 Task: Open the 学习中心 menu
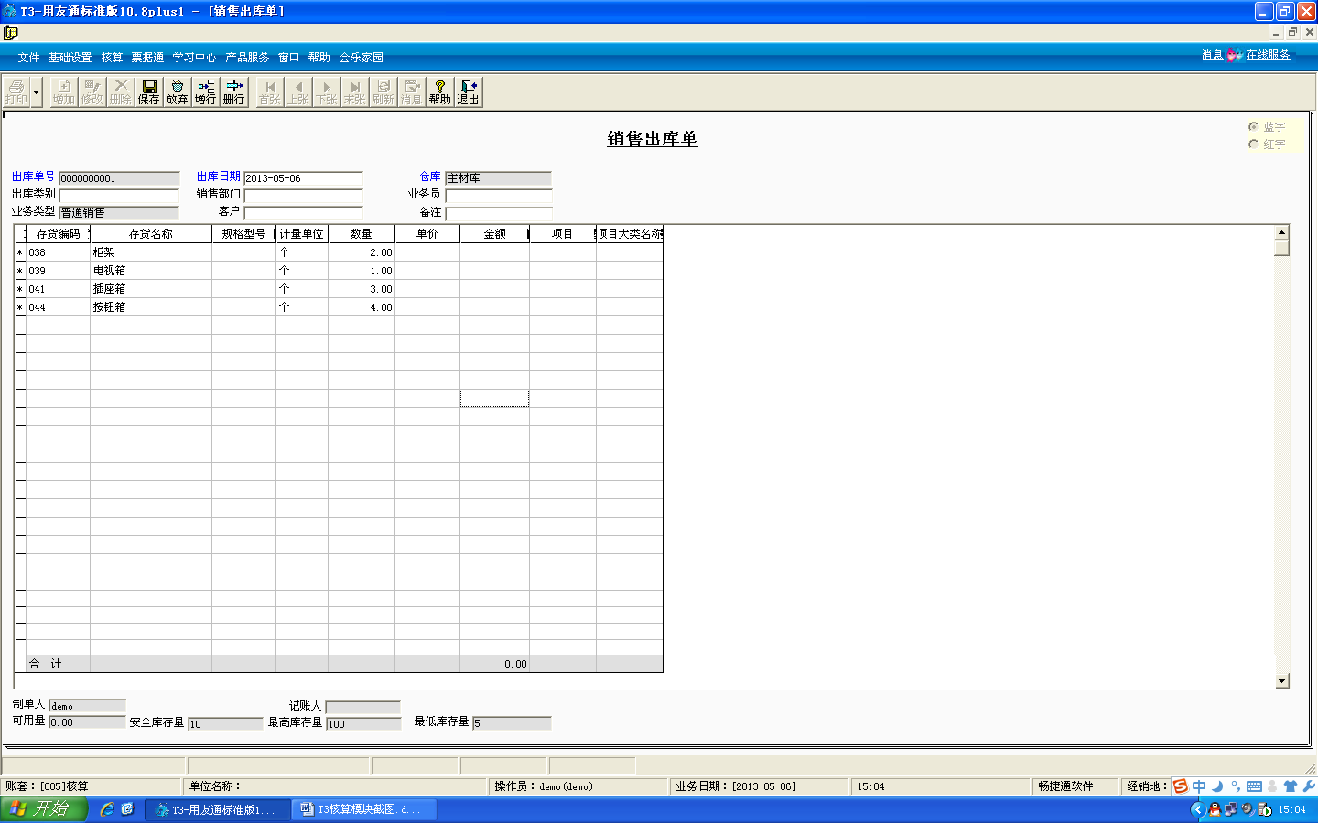[194, 57]
